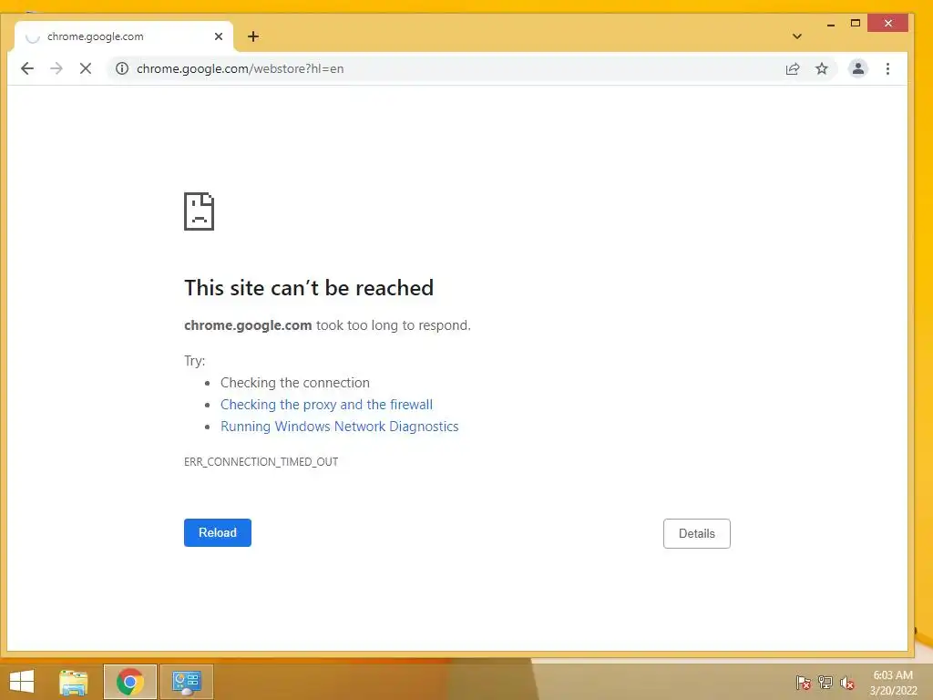Close the chrome.google.com tab
The width and height of the screenshot is (933, 700).
(x=219, y=36)
